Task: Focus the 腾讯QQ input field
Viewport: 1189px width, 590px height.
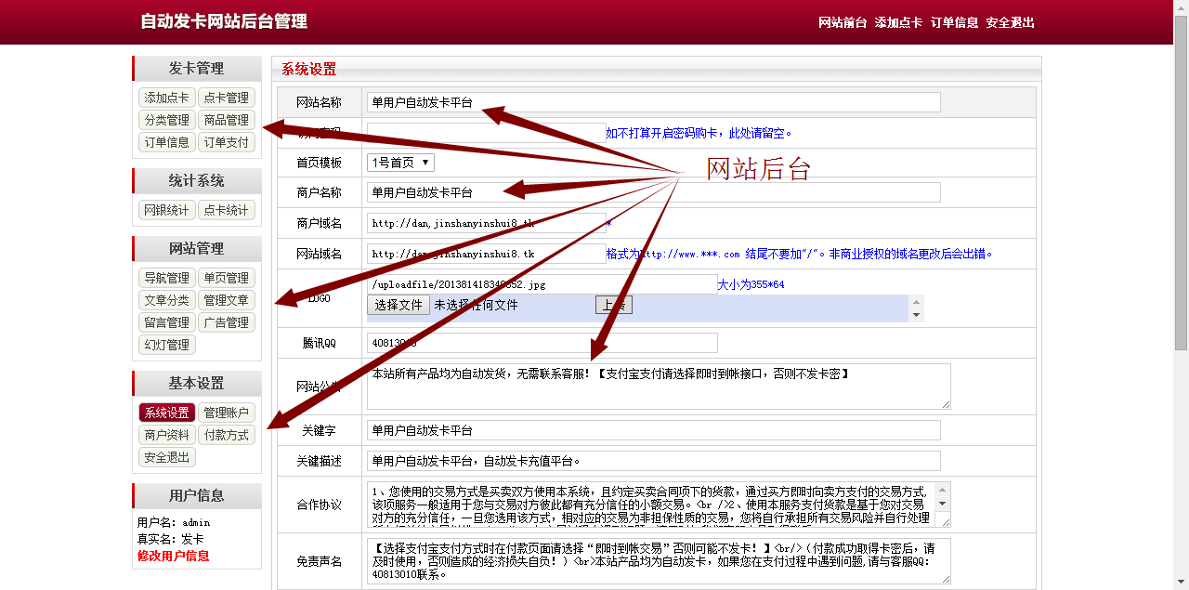Action: click(x=542, y=343)
